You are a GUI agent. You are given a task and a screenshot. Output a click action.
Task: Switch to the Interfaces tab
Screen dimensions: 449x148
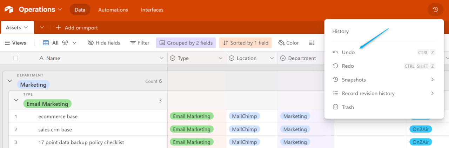coord(152,10)
